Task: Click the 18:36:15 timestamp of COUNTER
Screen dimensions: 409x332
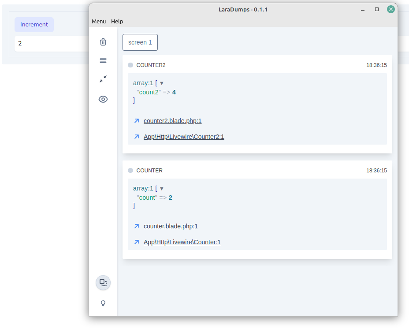Action: [376, 171]
